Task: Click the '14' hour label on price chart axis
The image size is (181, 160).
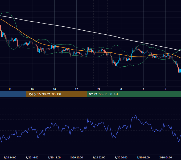Action: coord(10,89)
